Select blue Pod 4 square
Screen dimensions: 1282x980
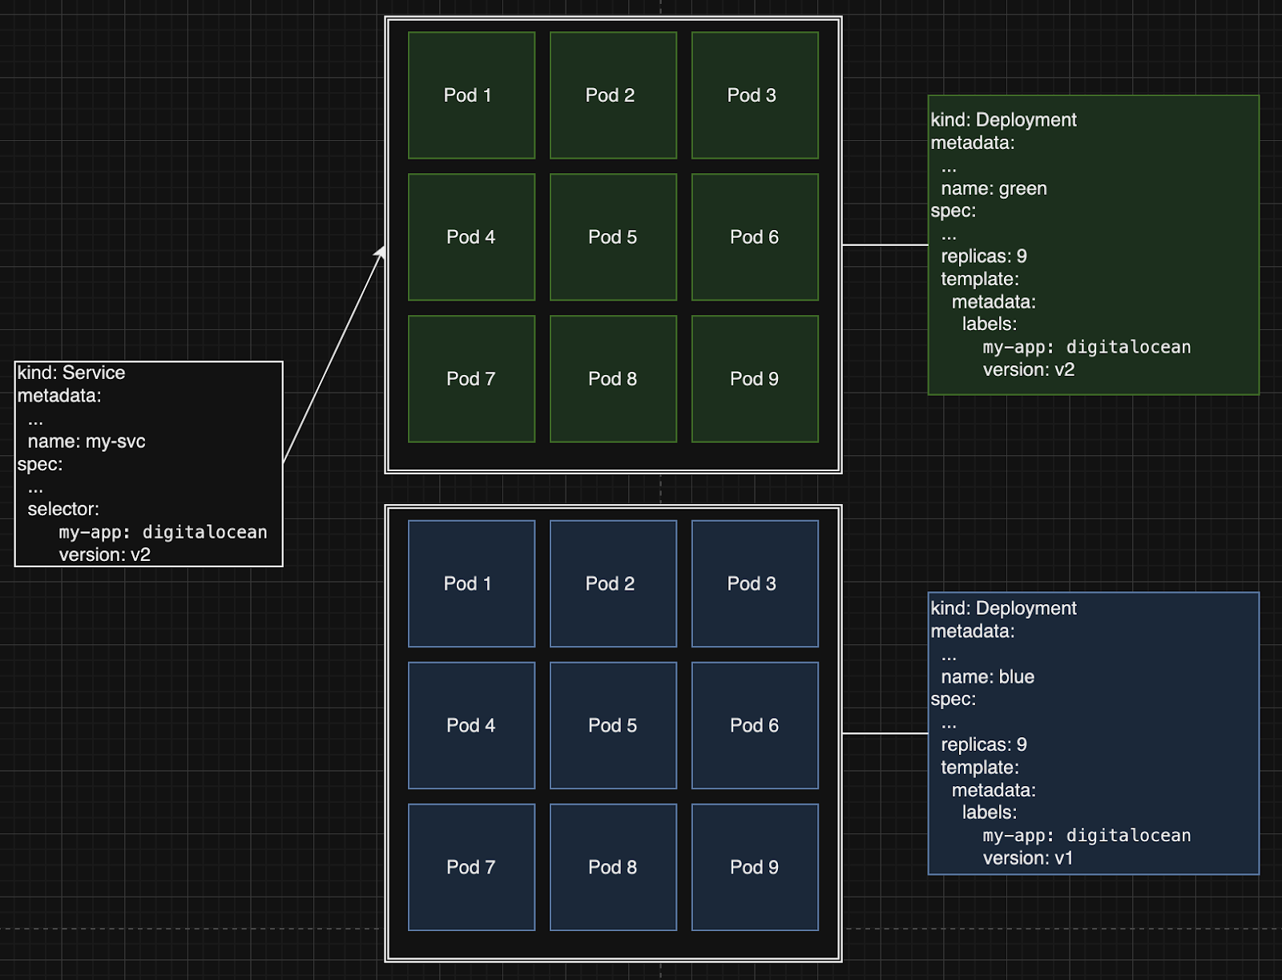(471, 725)
